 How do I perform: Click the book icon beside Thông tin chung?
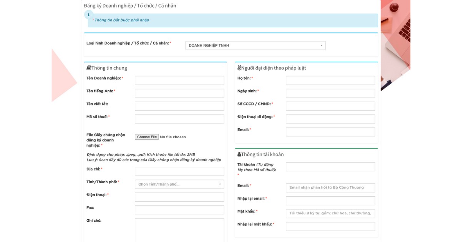click(89, 68)
